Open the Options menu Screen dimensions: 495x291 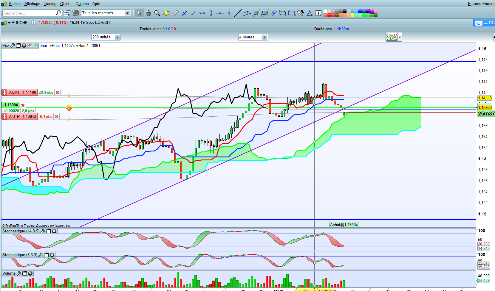82,4
